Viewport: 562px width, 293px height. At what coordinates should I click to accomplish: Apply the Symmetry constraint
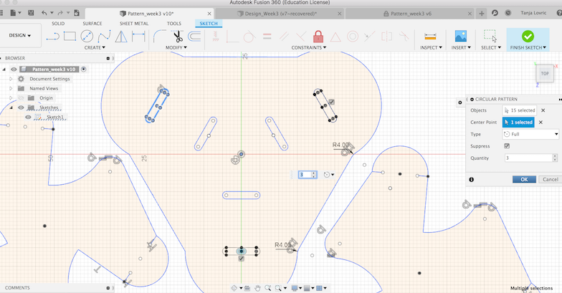(x=387, y=36)
